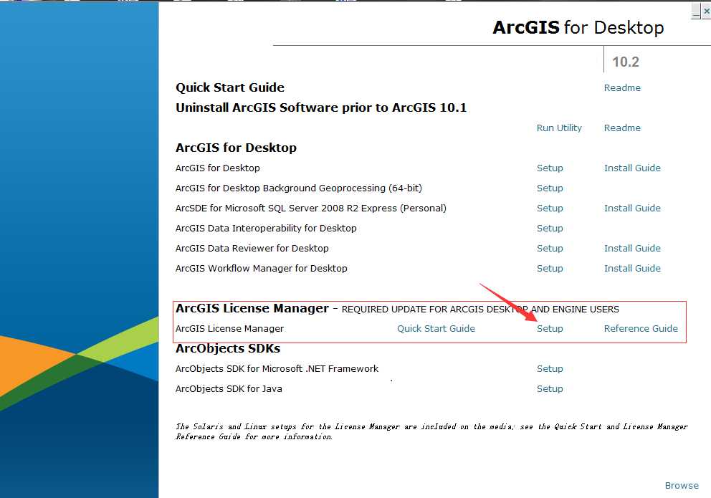This screenshot has height=498, width=711.
Task: Minimize the ArcGIS installer window
Action: pos(696,11)
